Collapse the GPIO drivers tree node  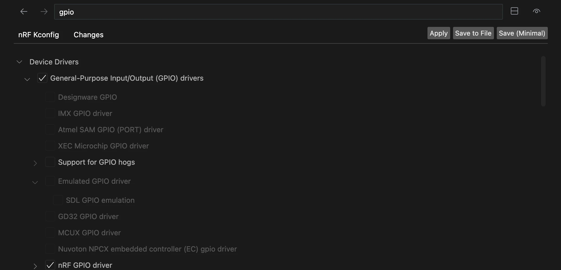27,79
